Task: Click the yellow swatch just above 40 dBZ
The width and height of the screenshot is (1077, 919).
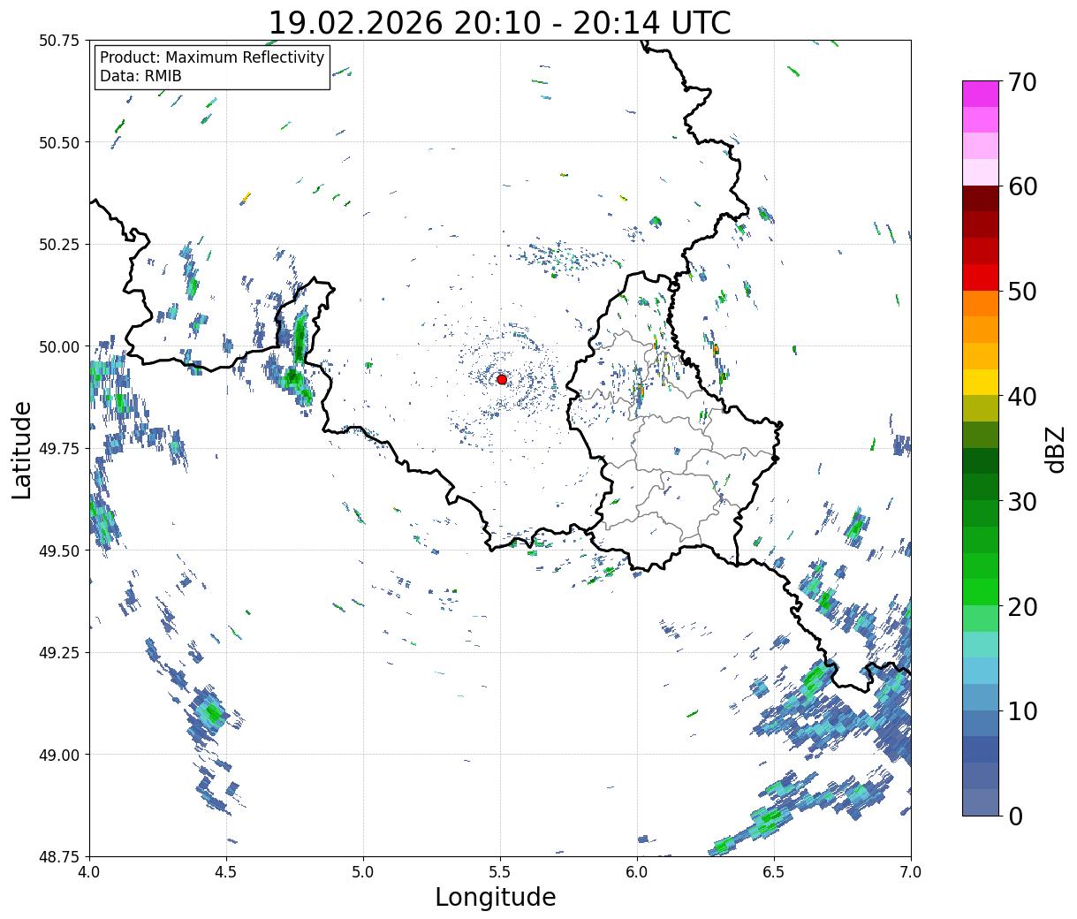Action: tap(981, 382)
